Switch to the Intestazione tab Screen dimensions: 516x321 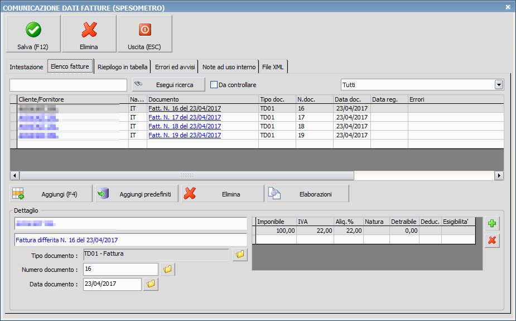[26, 67]
